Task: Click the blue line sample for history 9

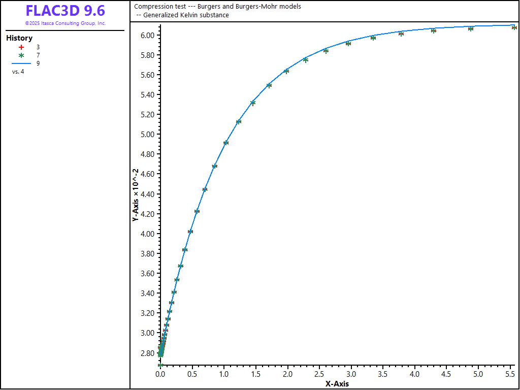Action: (21, 63)
